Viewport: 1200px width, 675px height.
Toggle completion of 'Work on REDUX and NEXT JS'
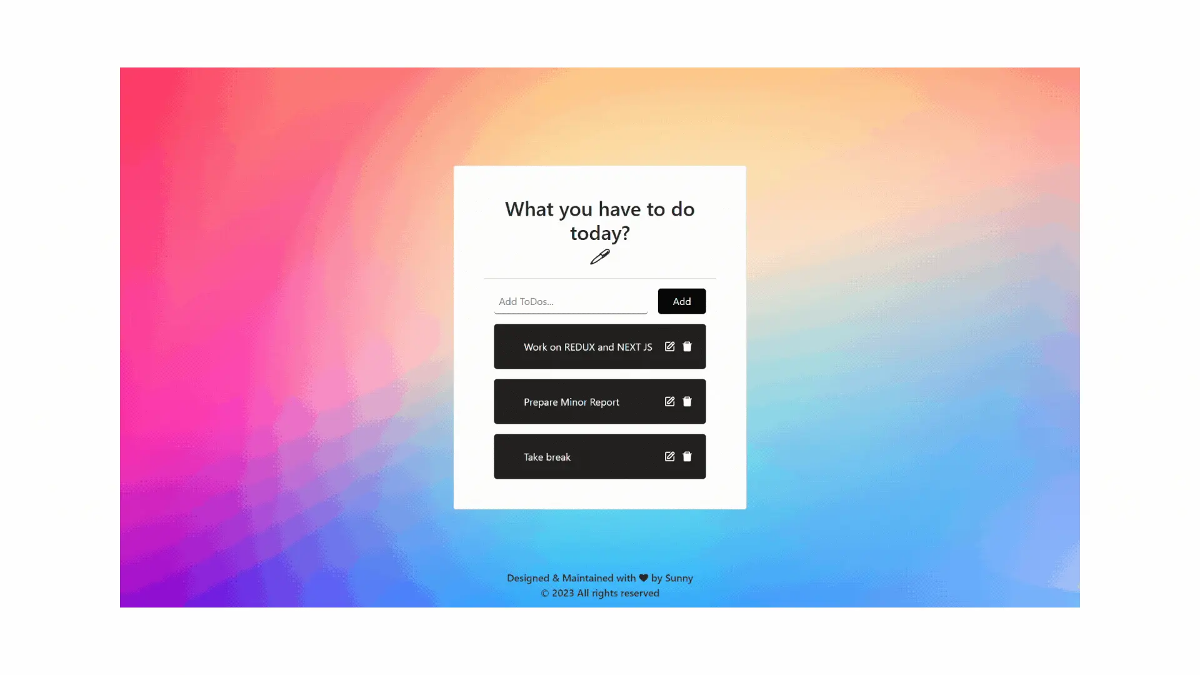[x=587, y=346]
